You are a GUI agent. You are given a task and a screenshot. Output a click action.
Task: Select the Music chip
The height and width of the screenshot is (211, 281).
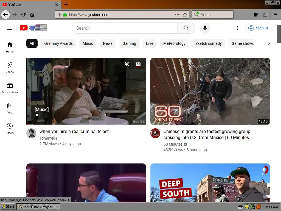(x=88, y=43)
